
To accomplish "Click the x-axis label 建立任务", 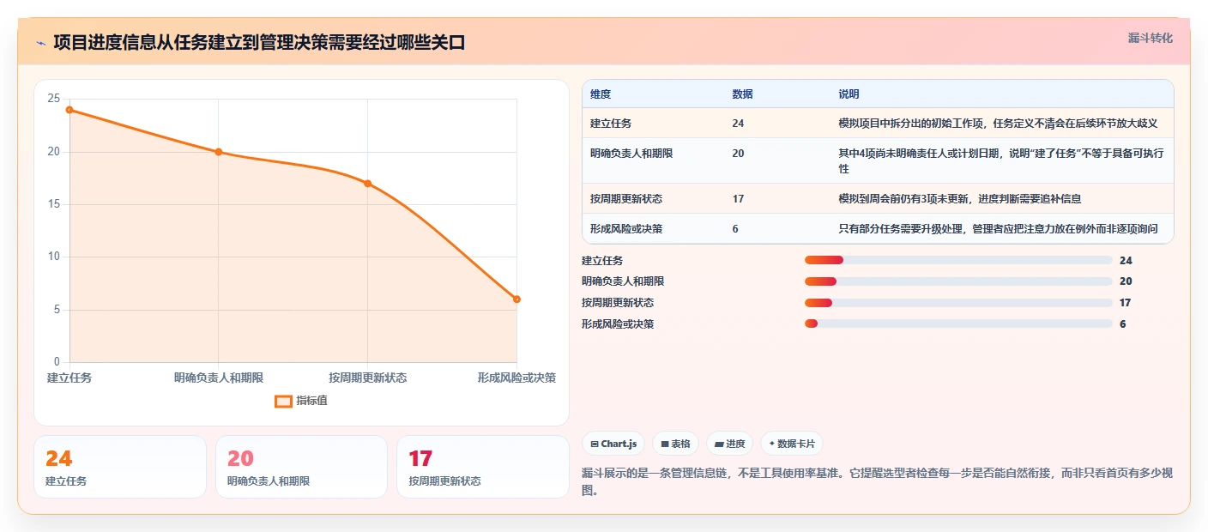I will tap(69, 378).
